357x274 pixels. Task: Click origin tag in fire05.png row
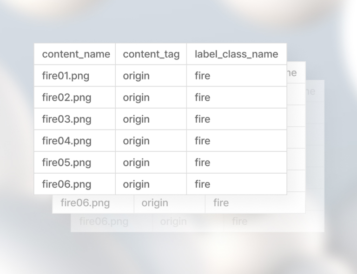coord(136,163)
